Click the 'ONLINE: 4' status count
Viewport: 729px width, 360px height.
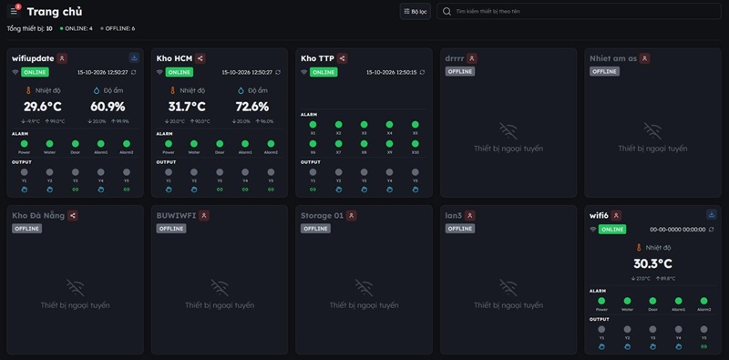point(77,28)
